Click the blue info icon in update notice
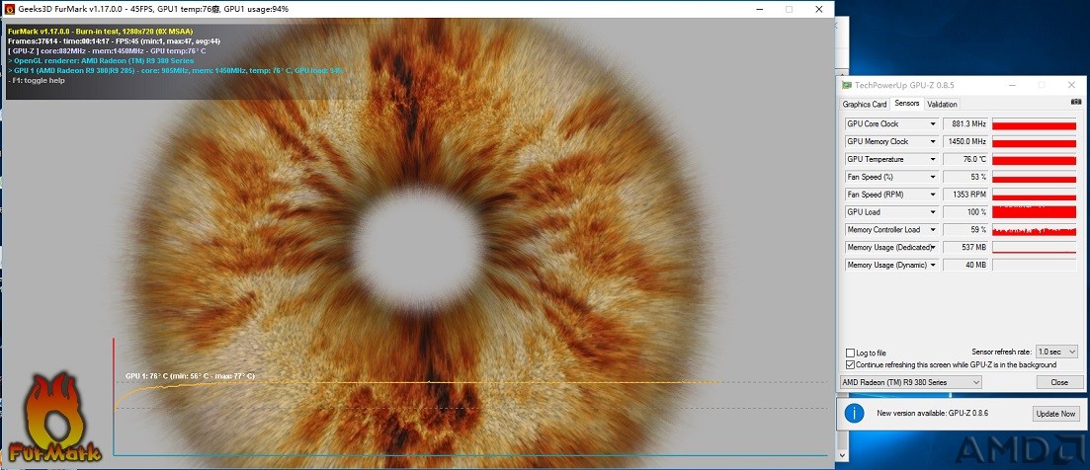This screenshot has width=1090, height=470. pyautogui.click(x=854, y=413)
